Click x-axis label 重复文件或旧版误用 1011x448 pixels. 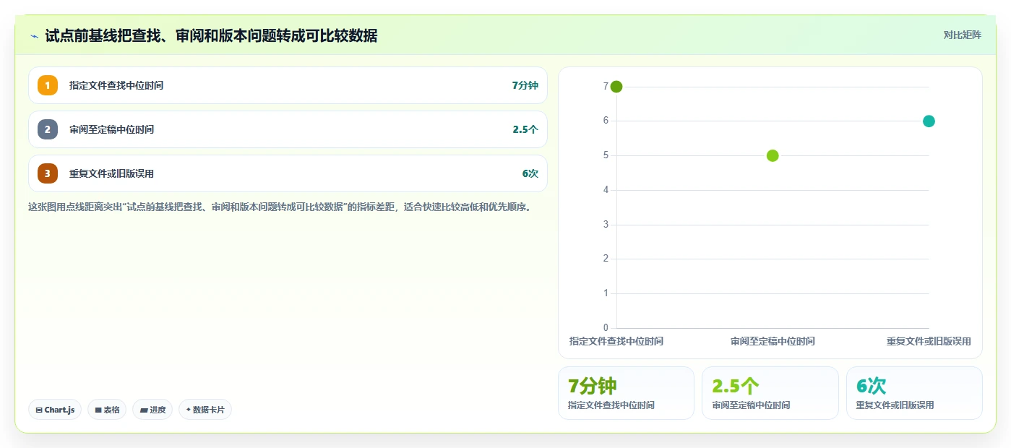point(929,341)
